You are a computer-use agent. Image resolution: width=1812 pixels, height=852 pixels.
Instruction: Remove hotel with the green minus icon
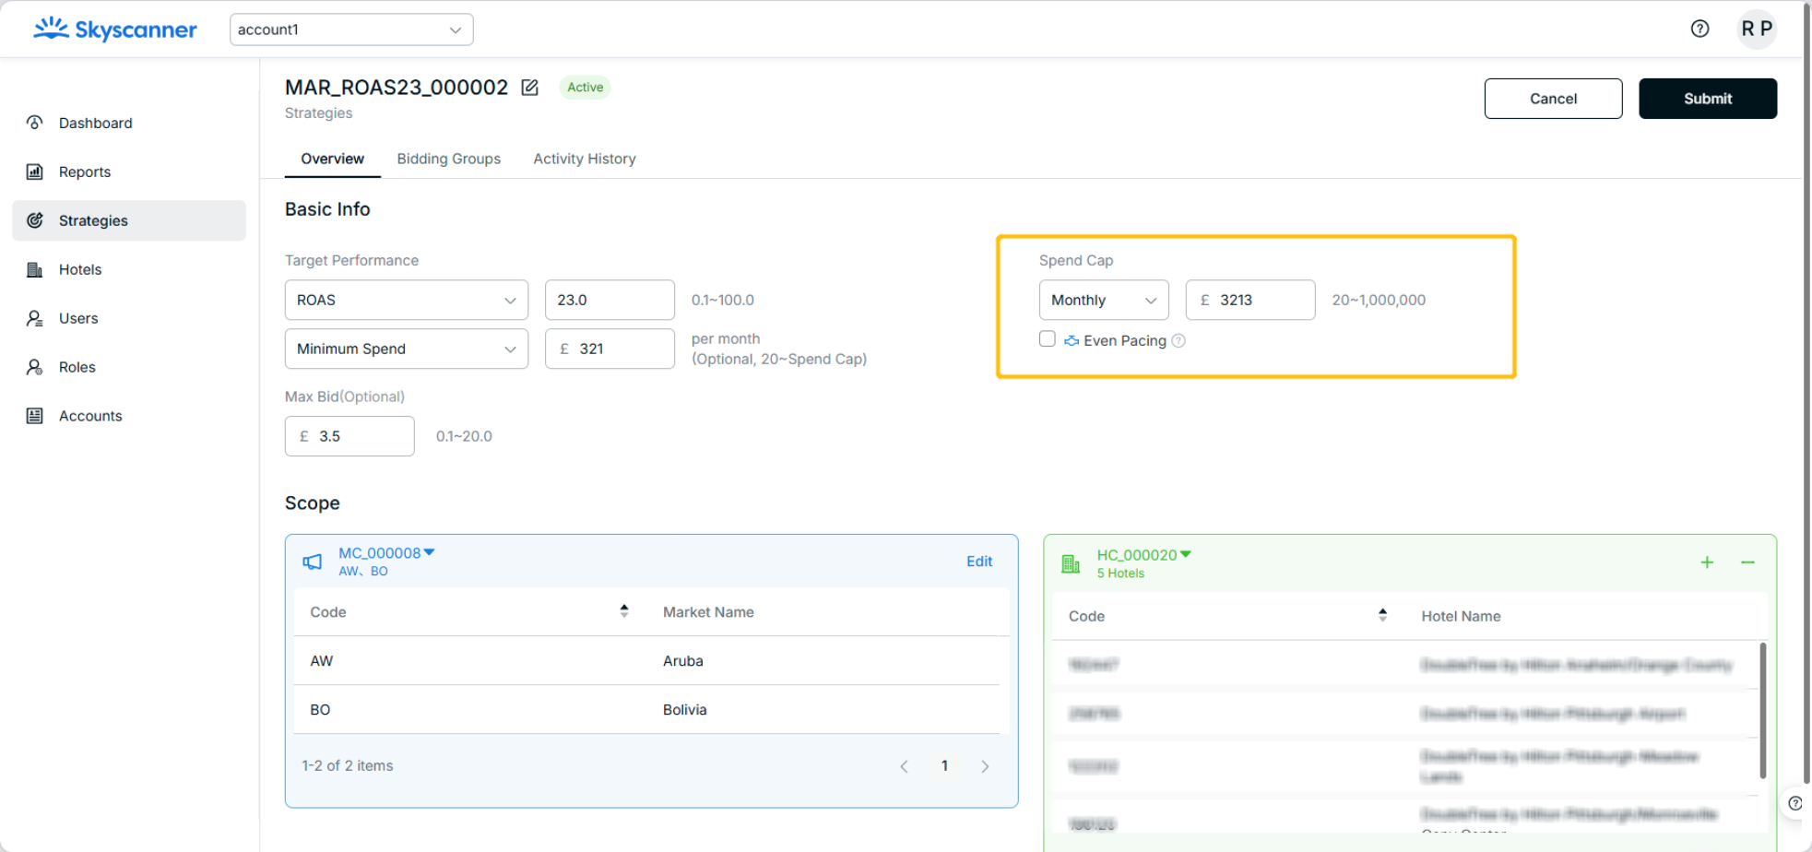1747,562
